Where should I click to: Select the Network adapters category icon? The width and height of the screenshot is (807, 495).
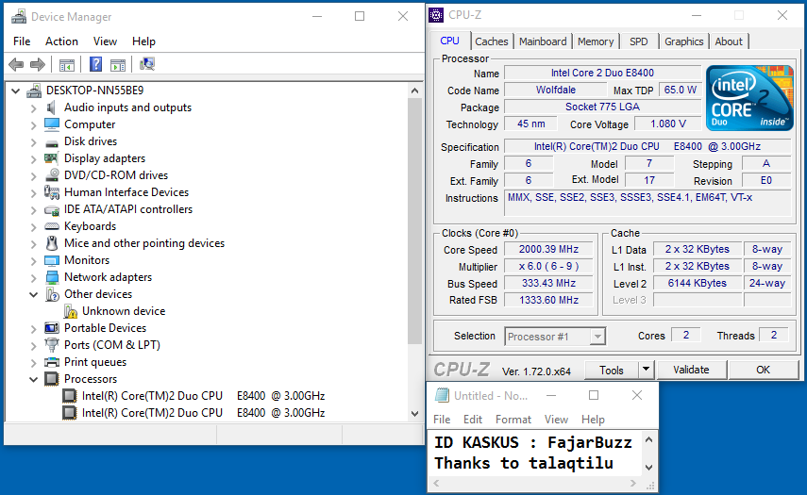point(52,277)
